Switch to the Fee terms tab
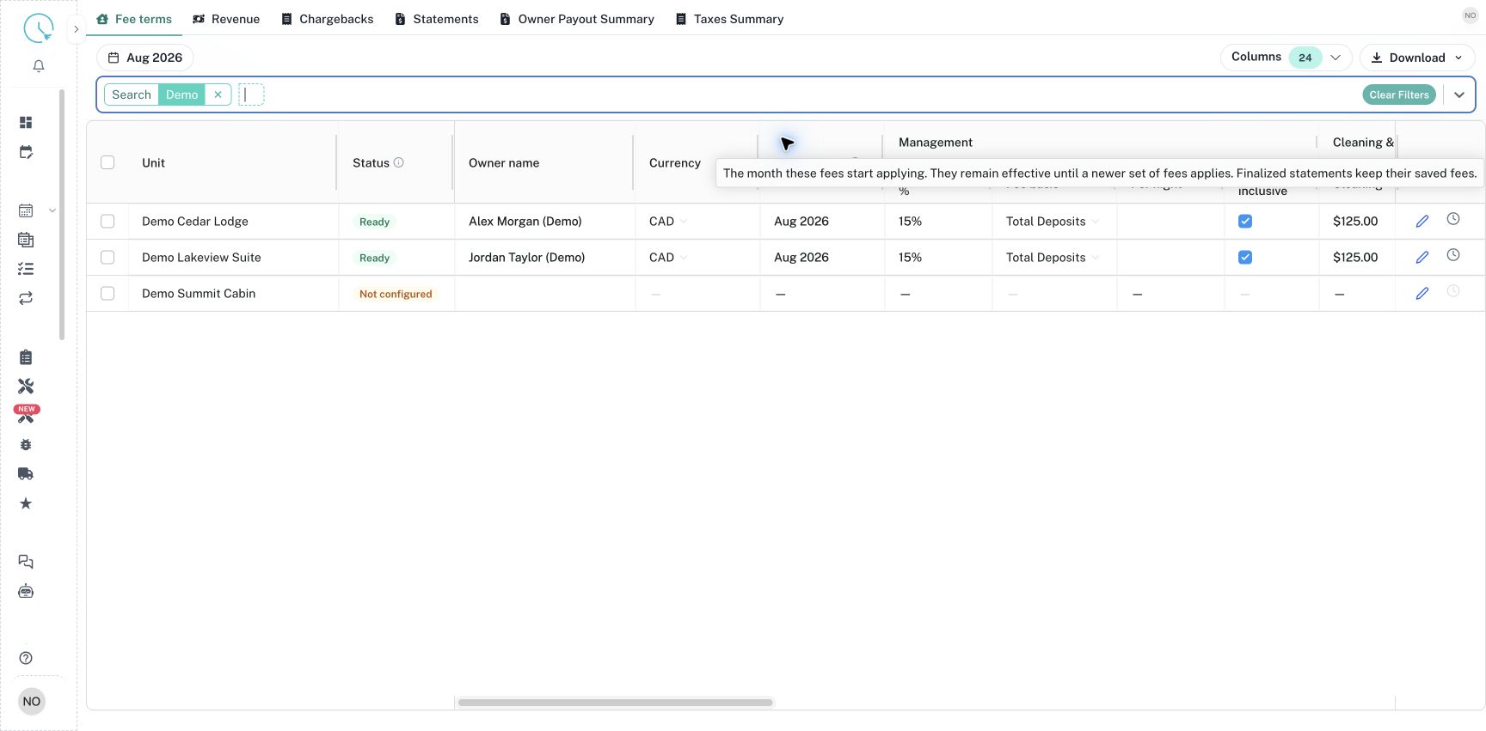This screenshot has height=731, width=1486. point(134,19)
